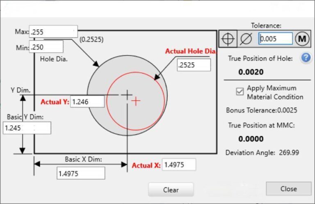The height and width of the screenshot is (204, 315).
Task: Click the red actual hole center crosshair
Action: 136,101
